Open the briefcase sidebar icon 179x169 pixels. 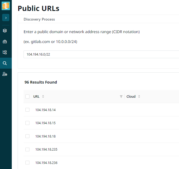point(5,41)
